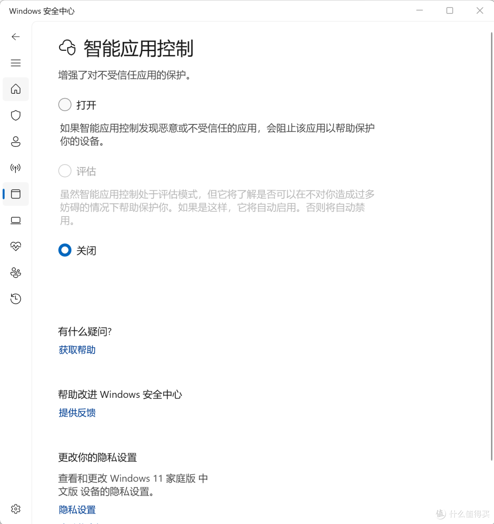This screenshot has height=524, width=494.
Task: Click the 更改你的隐私设置 heading
Action: coord(97,458)
